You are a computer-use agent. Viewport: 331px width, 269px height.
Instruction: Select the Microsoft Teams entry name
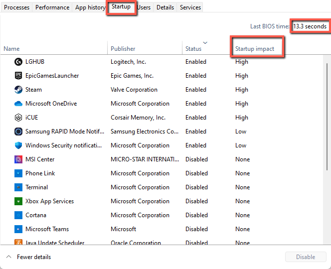click(47, 229)
